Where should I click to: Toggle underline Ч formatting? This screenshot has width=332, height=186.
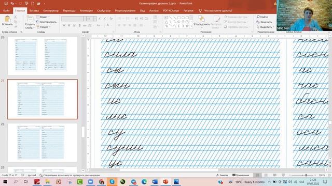click(74, 25)
